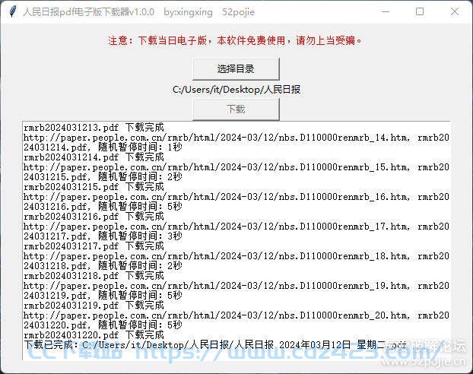Screen dimensions: 473x374
Task: Maximize the downloader window
Action: (420, 11)
